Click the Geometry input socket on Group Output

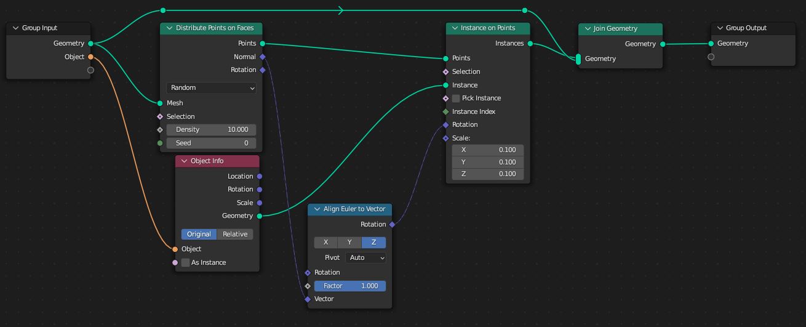tap(711, 44)
